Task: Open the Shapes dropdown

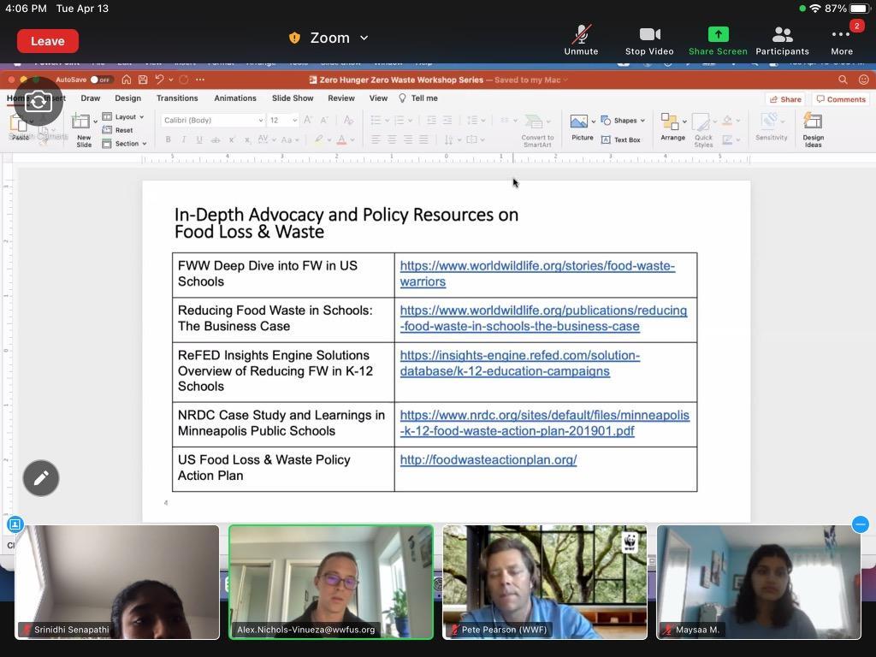Action: [623, 120]
